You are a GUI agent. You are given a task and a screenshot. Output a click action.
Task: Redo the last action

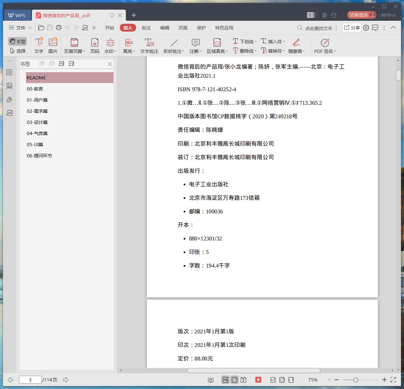[x=76, y=28]
